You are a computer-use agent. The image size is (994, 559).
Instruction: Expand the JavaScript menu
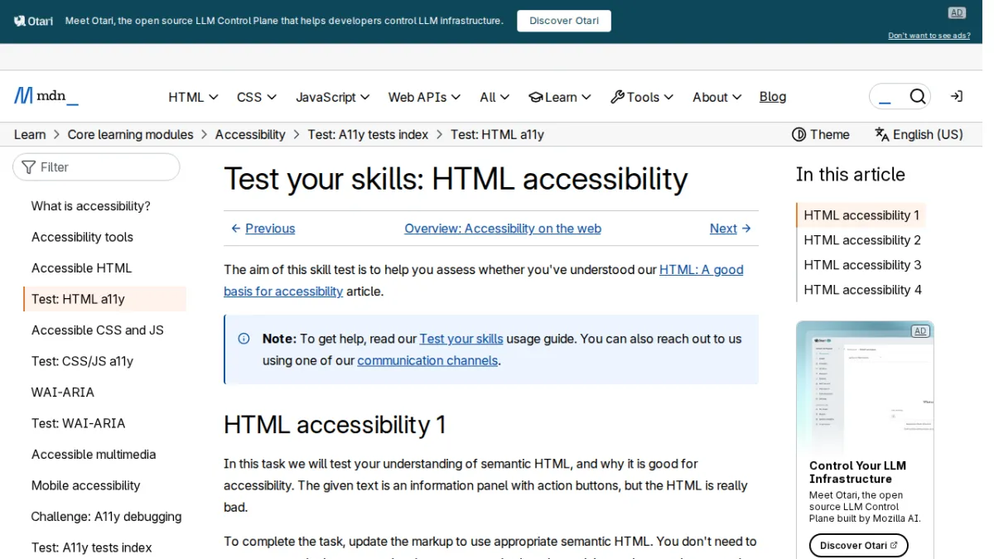[x=333, y=97]
